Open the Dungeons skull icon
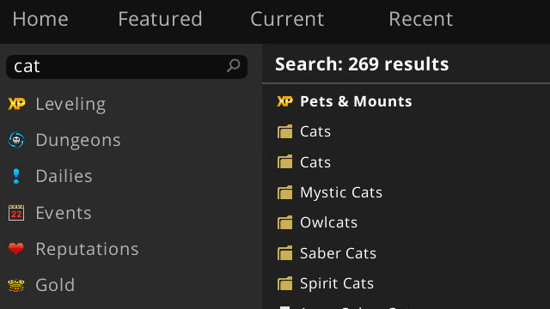This screenshot has width=550, height=309. pyautogui.click(x=16, y=140)
